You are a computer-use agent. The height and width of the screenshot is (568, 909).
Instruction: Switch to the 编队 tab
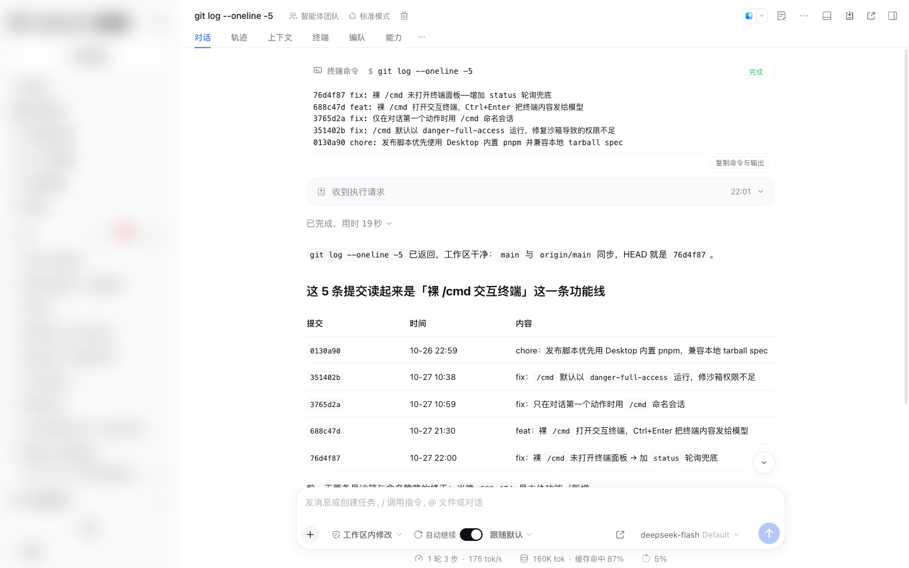(x=357, y=38)
